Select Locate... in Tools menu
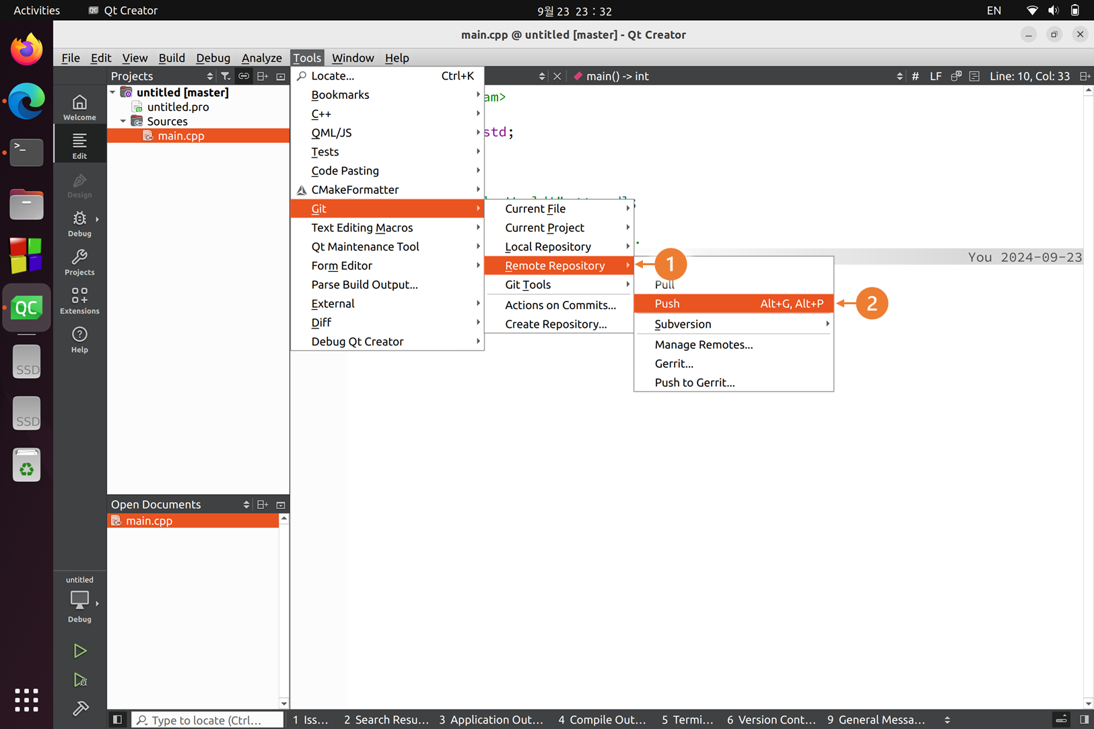 (x=387, y=76)
